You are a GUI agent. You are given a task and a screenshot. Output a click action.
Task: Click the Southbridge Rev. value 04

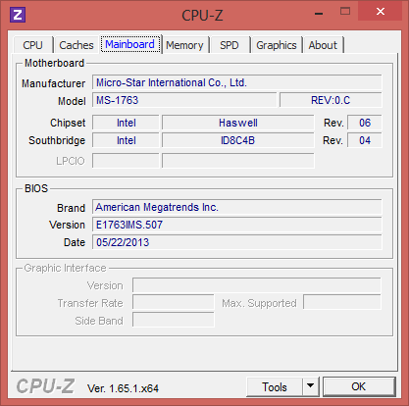coord(365,140)
